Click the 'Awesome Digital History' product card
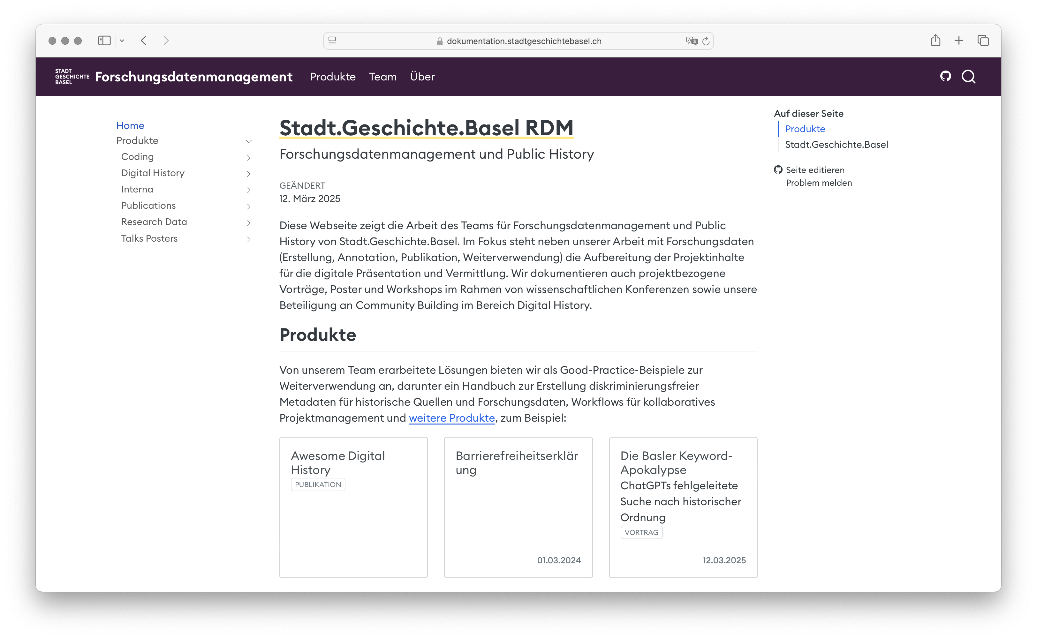 (354, 507)
